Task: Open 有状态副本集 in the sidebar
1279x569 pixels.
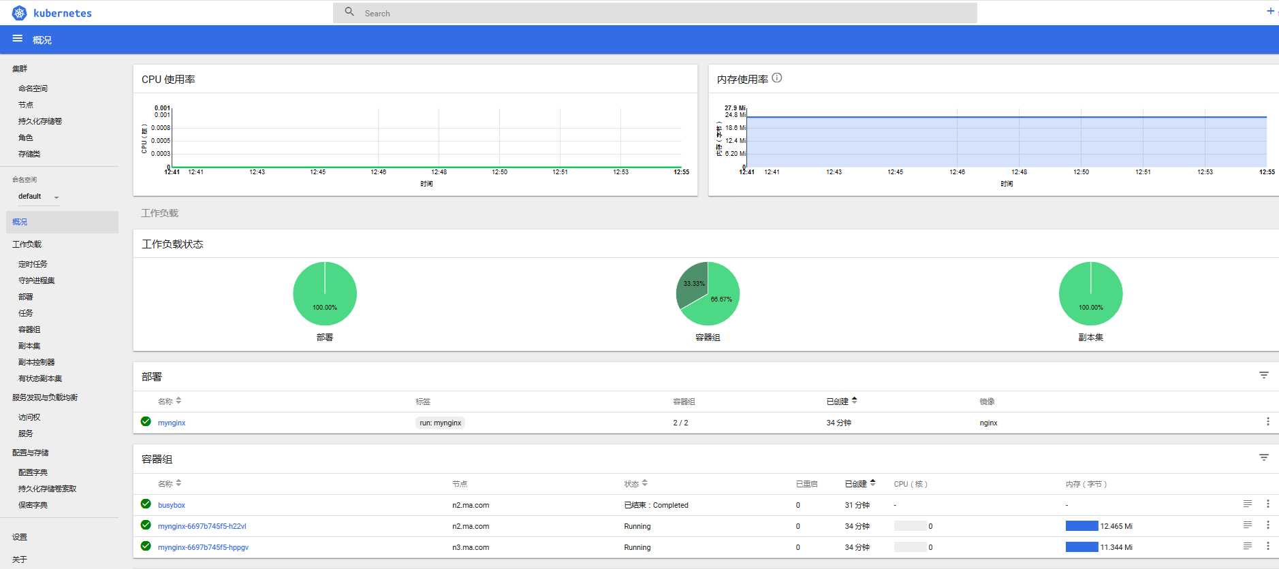Action: [x=40, y=378]
